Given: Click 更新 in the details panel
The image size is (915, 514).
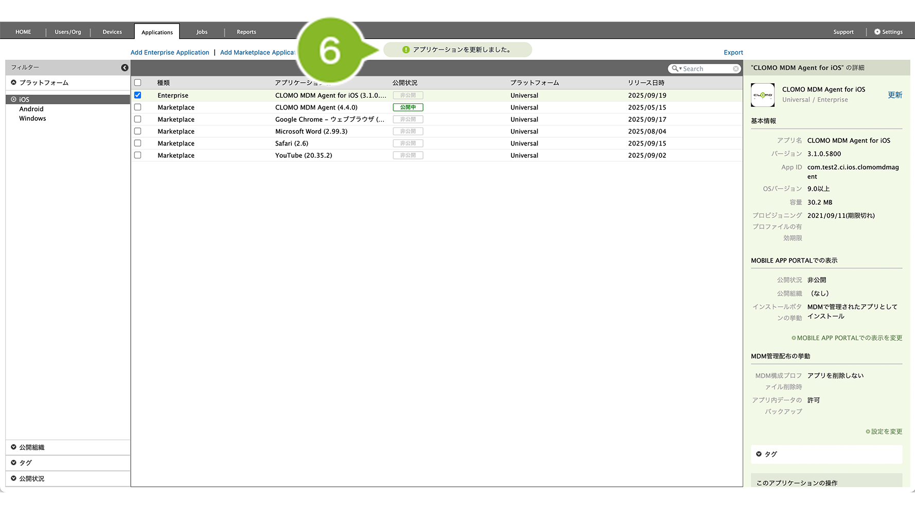Looking at the screenshot, I should pyautogui.click(x=894, y=95).
